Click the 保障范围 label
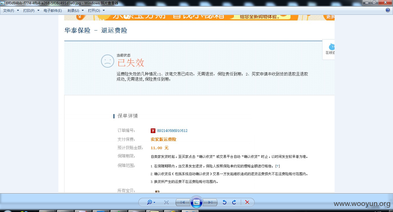The width and height of the screenshot is (393, 212). pyautogui.click(x=126, y=166)
